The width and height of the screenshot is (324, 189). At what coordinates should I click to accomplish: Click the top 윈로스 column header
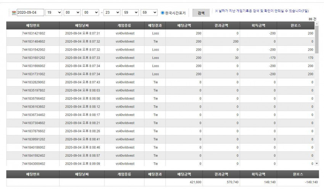(x=296, y=25)
